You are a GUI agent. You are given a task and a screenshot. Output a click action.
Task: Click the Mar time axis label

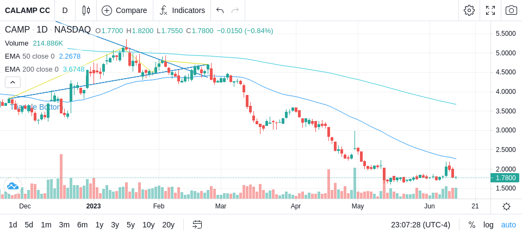coord(221,206)
